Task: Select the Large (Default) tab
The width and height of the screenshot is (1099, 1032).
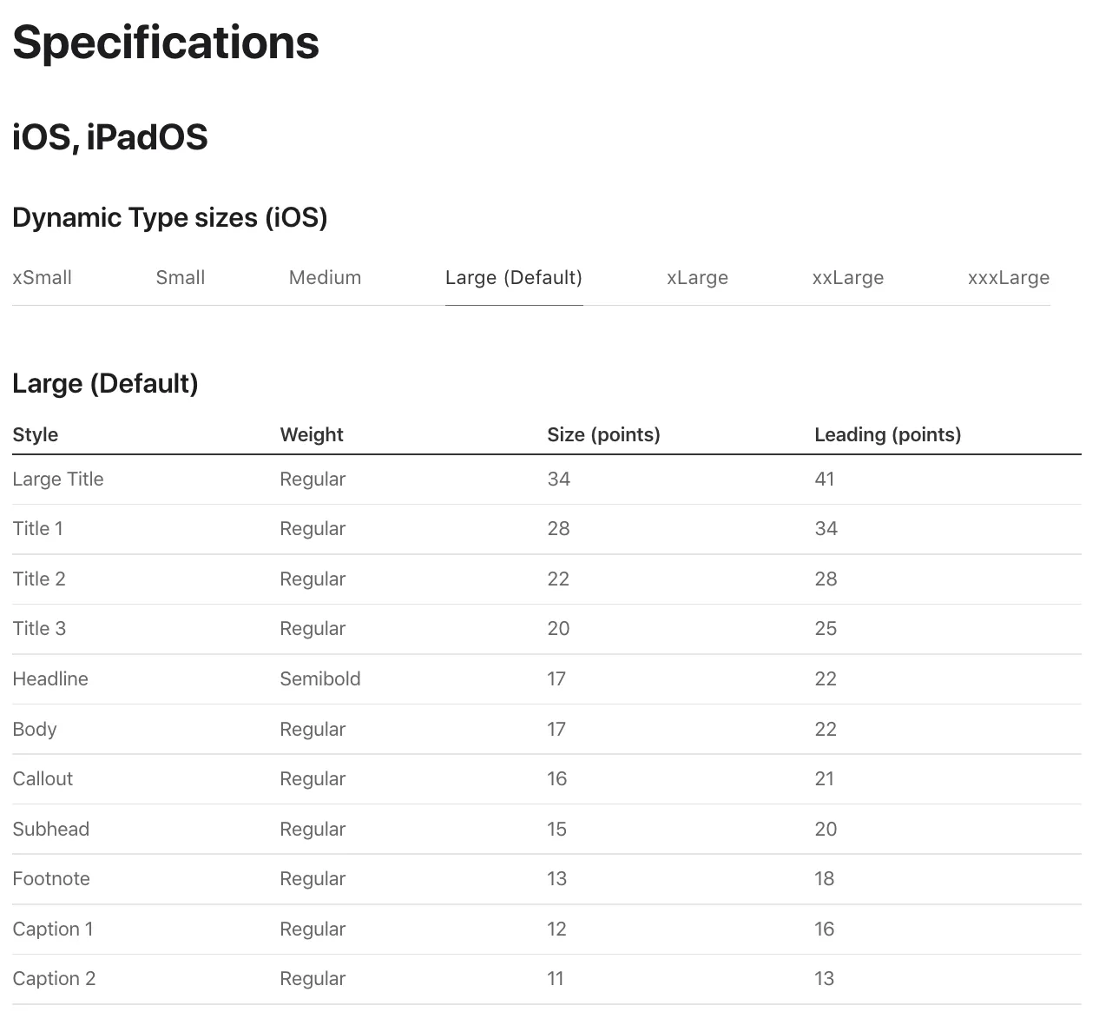Action: click(x=513, y=278)
